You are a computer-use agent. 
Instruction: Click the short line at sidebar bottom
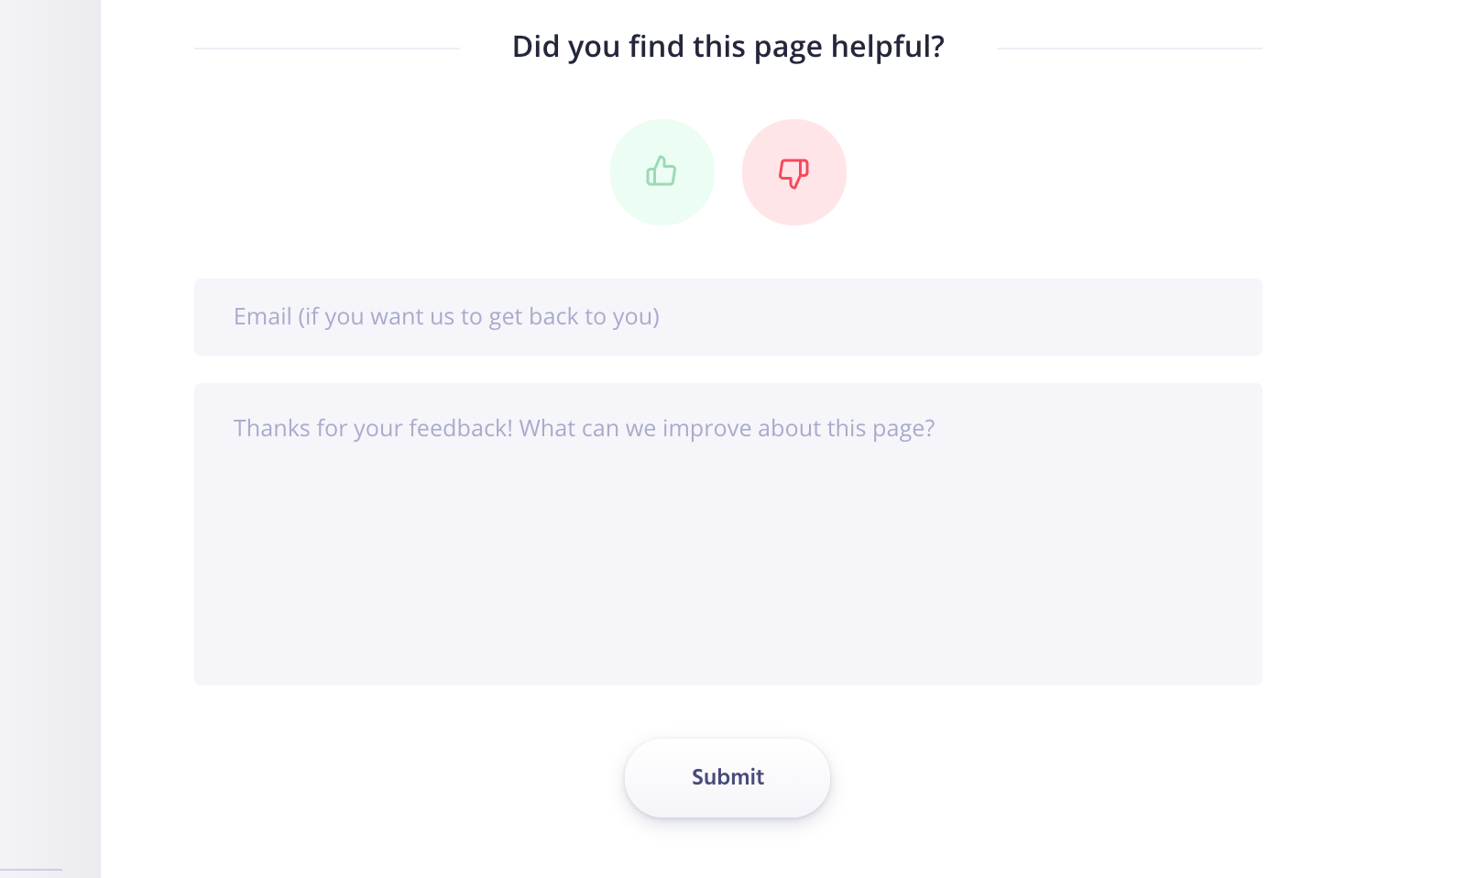click(x=31, y=869)
